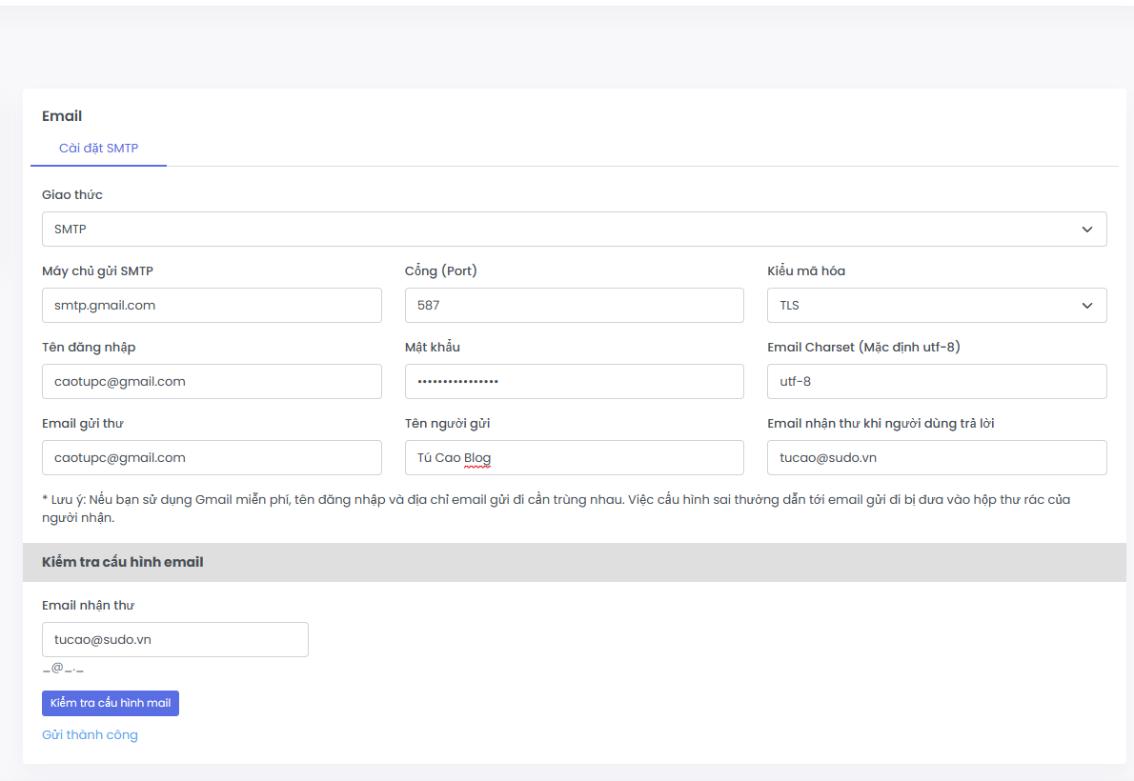Focus the reply-to email field showing tucao@sudo.vn
The height and width of the screenshot is (781, 1134).
click(x=937, y=457)
